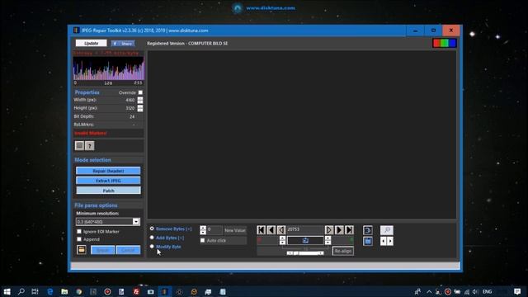
Task: Select the Remove Bytes radio option
Action: (x=152, y=229)
